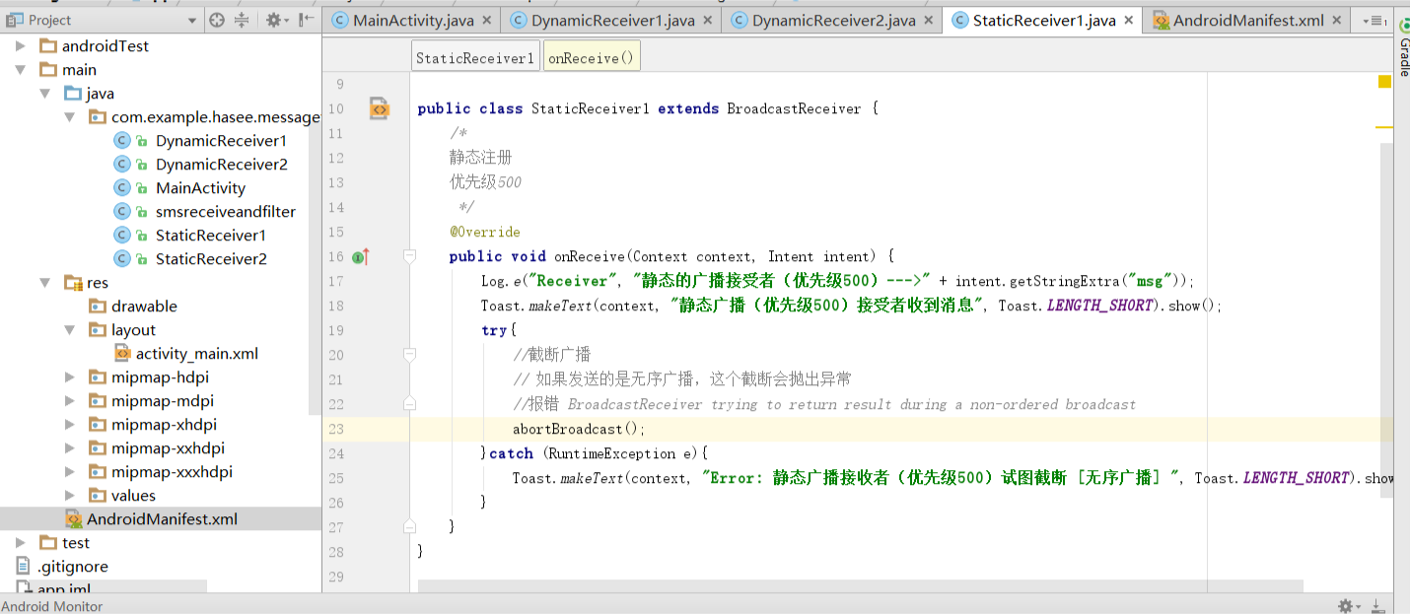The height and width of the screenshot is (614, 1410).
Task: Open the Project view dropdown
Action: coord(192,20)
